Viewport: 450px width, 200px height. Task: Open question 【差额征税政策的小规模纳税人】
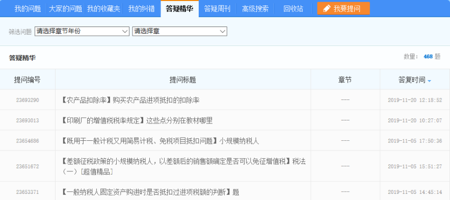pyautogui.click(x=183, y=166)
